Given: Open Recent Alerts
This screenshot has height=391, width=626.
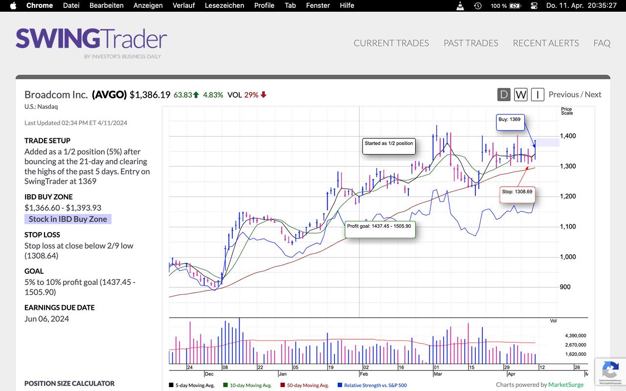Looking at the screenshot, I should [x=545, y=43].
